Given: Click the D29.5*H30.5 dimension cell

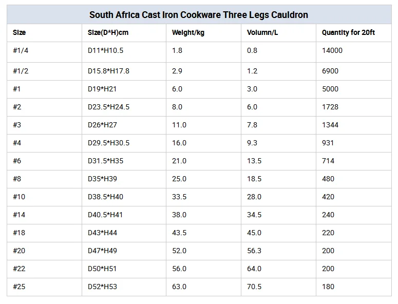Looking at the screenshot, I should (x=108, y=143).
